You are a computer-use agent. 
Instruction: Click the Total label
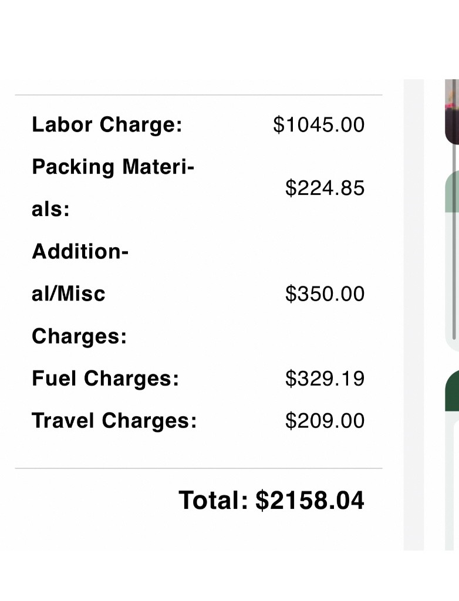tap(214, 500)
